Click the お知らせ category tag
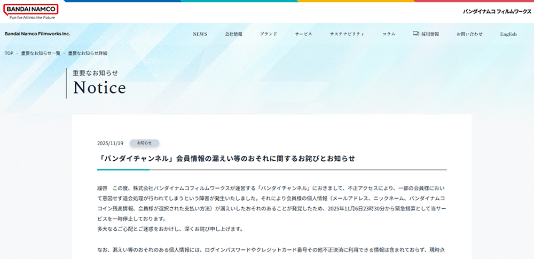 click(144, 143)
